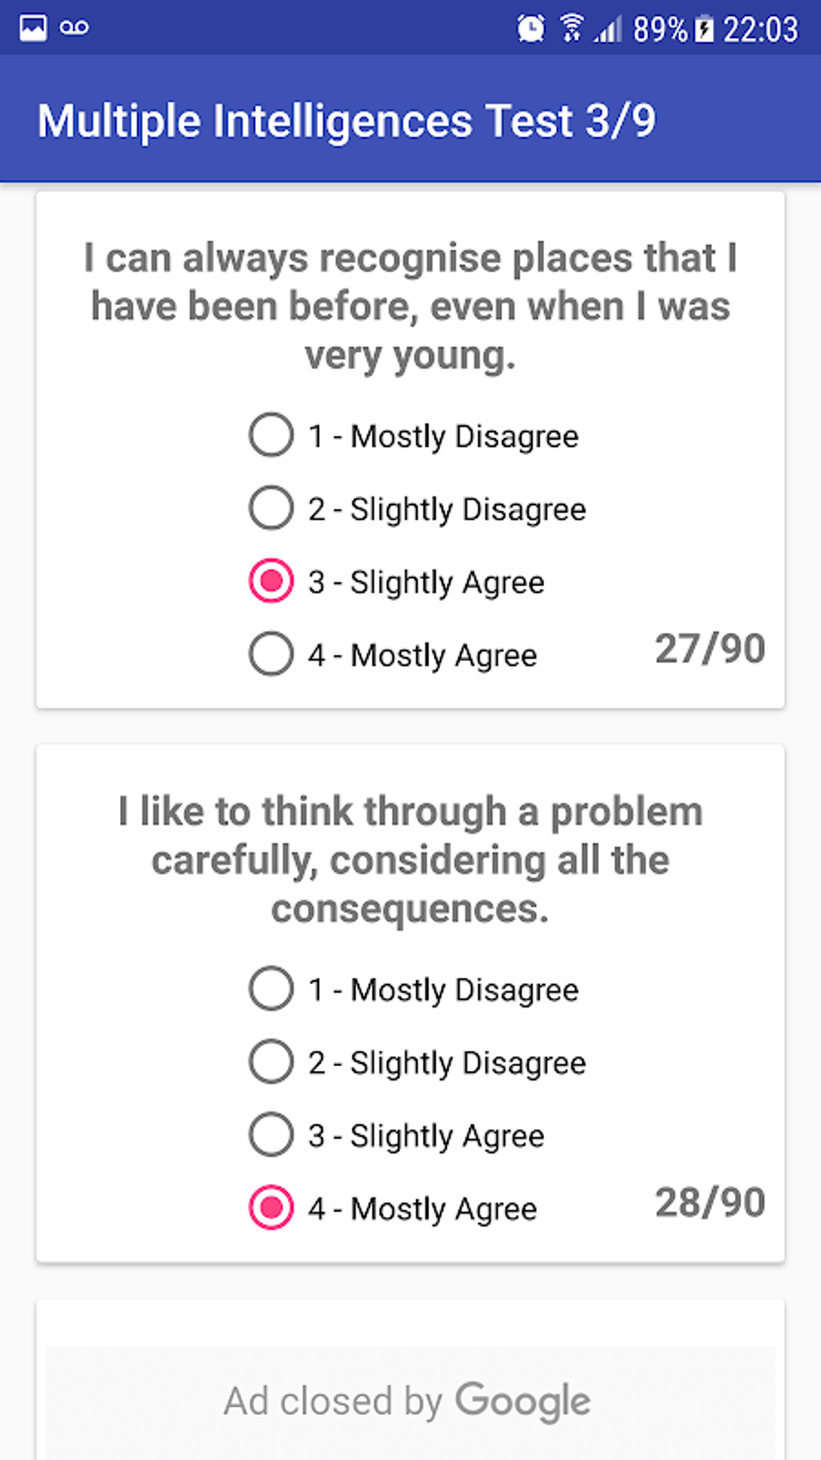
Task: Select Slightly Agree for recognising places question
Action: [271, 581]
